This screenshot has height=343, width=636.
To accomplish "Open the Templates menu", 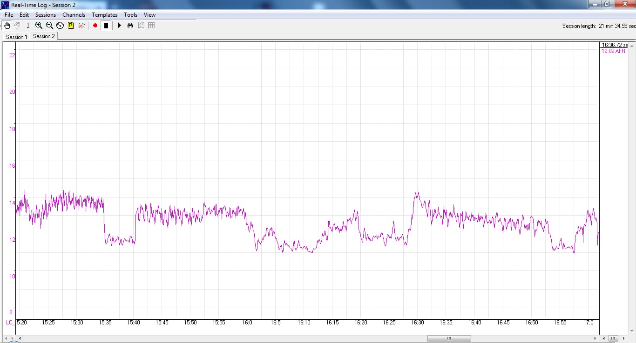I will click(104, 15).
